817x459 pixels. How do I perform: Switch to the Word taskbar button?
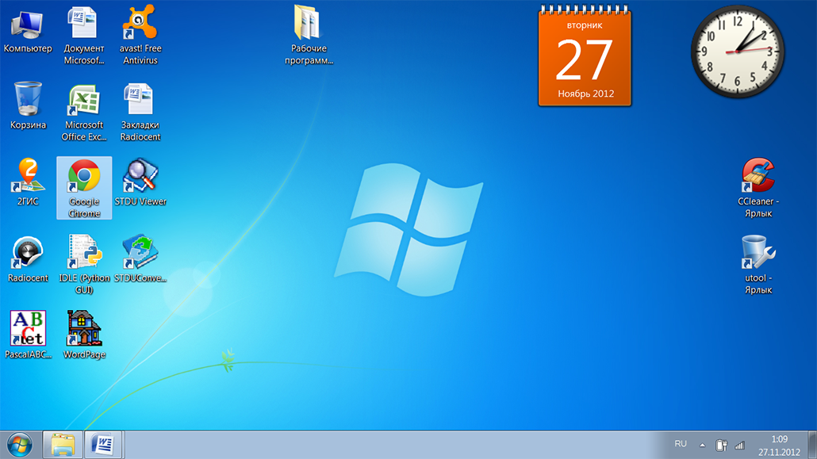(103, 445)
